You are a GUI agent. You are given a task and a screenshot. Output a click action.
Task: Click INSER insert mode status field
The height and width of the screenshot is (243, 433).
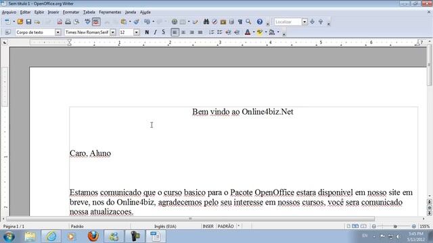tap(208, 226)
